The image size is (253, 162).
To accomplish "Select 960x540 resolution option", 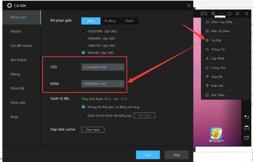I will click(x=83, y=53).
